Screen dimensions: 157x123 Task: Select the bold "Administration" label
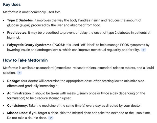[x=19, y=93]
